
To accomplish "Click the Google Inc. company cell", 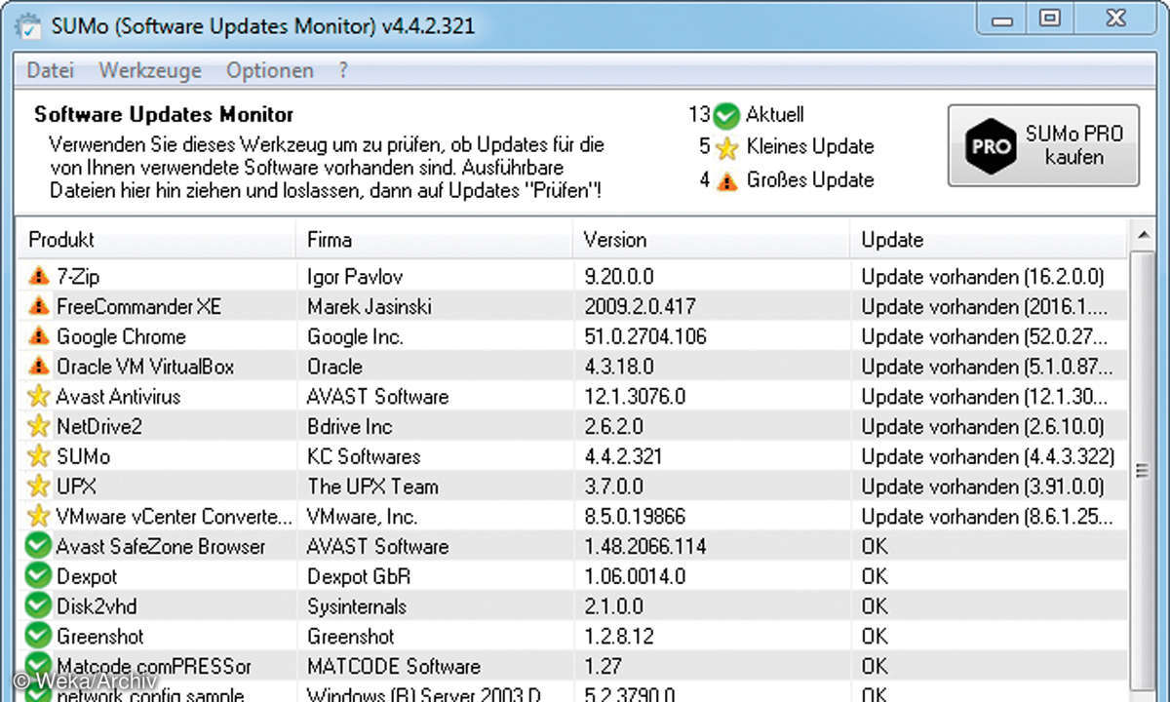I will point(355,337).
